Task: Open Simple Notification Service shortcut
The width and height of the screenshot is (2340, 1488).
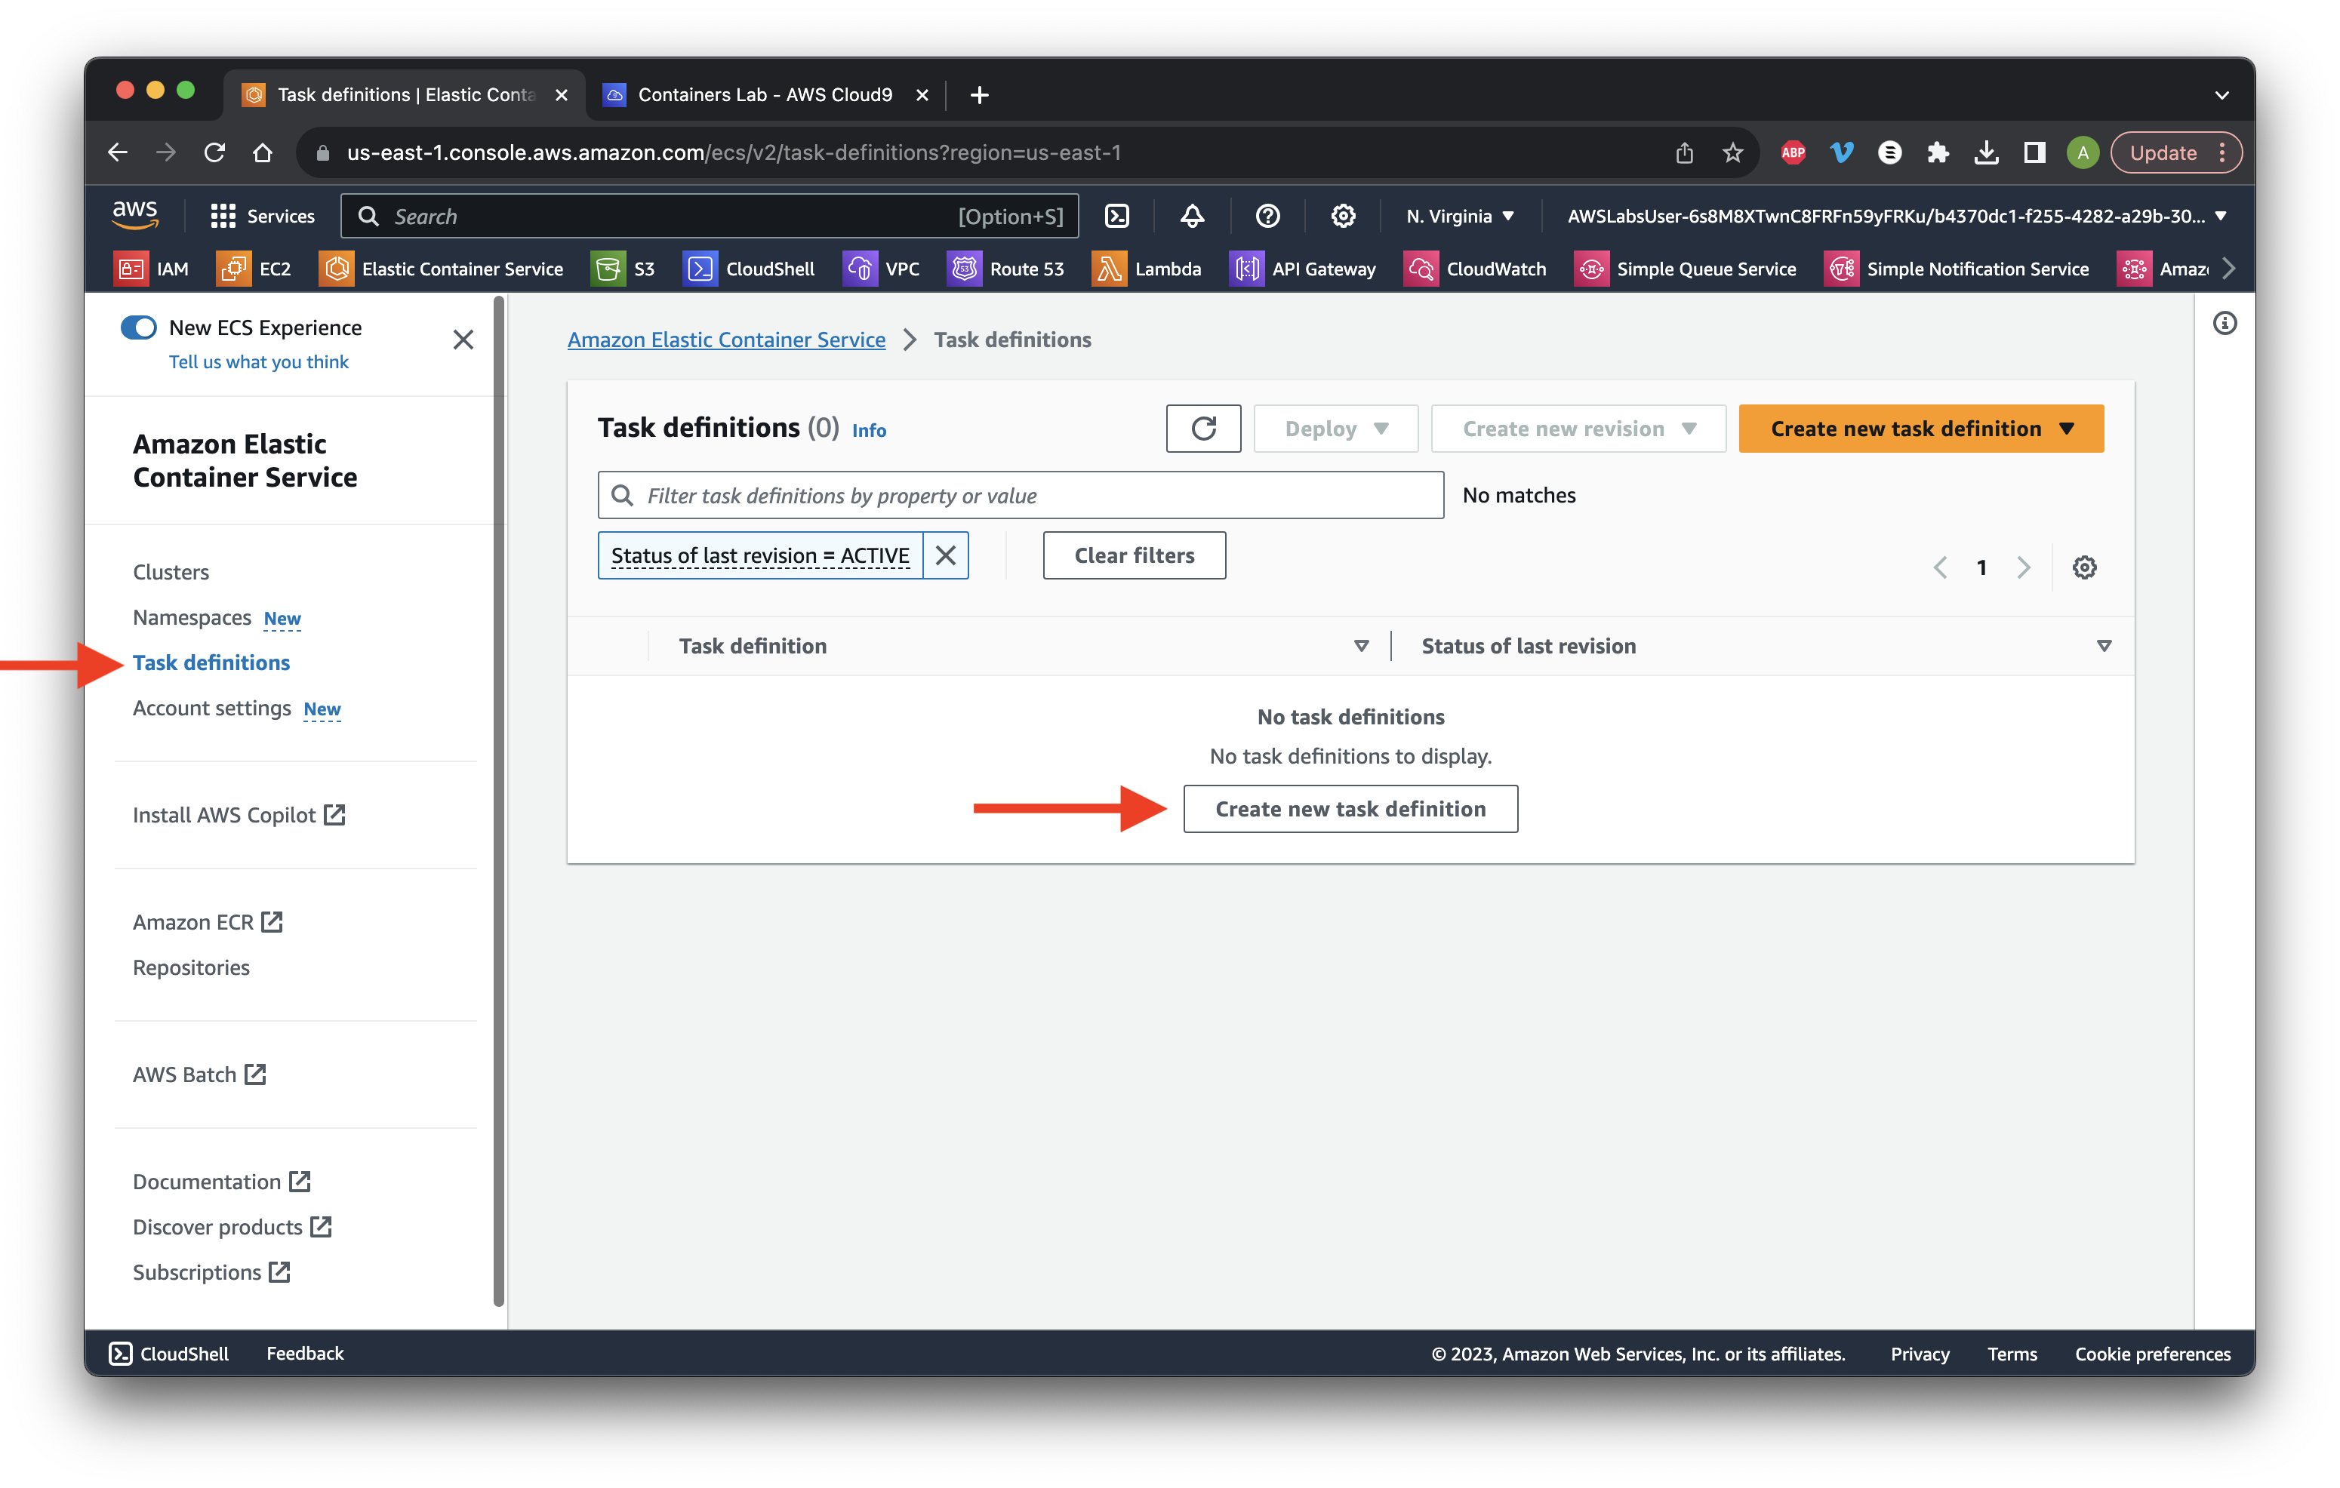Action: click(x=1956, y=269)
